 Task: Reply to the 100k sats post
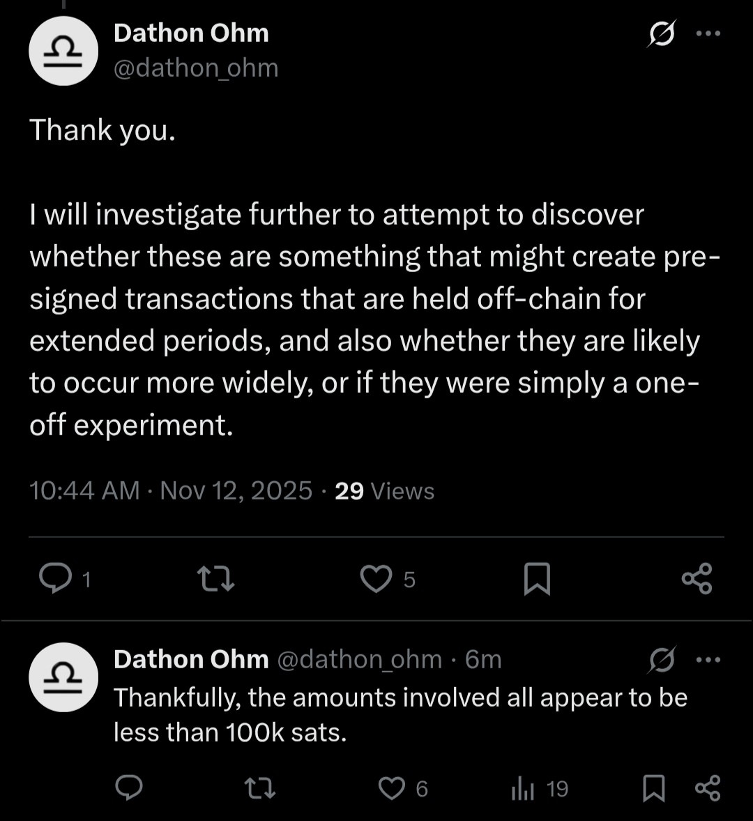129,788
